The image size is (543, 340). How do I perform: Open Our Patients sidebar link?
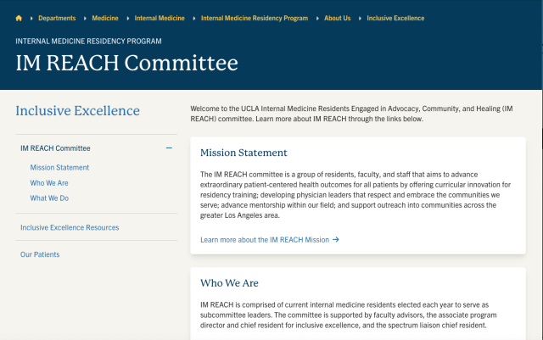40,254
